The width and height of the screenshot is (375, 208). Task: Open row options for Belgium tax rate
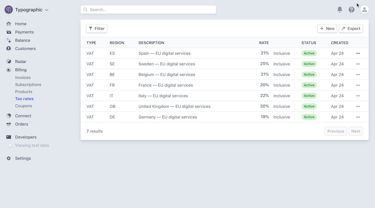[x=358, y=75]
